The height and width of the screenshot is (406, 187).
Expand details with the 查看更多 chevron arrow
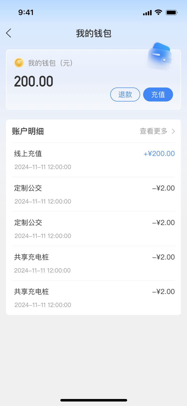173,131
